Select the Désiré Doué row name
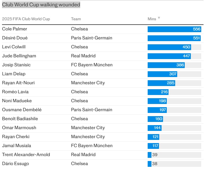 pyautogui.click(x=15, y=38)
